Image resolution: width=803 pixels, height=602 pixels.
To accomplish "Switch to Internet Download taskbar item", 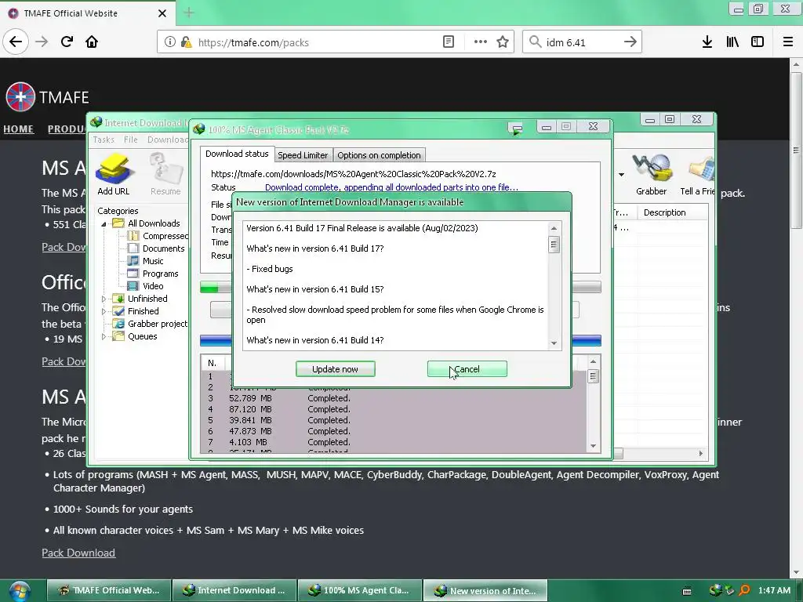I will pos(234,590).
